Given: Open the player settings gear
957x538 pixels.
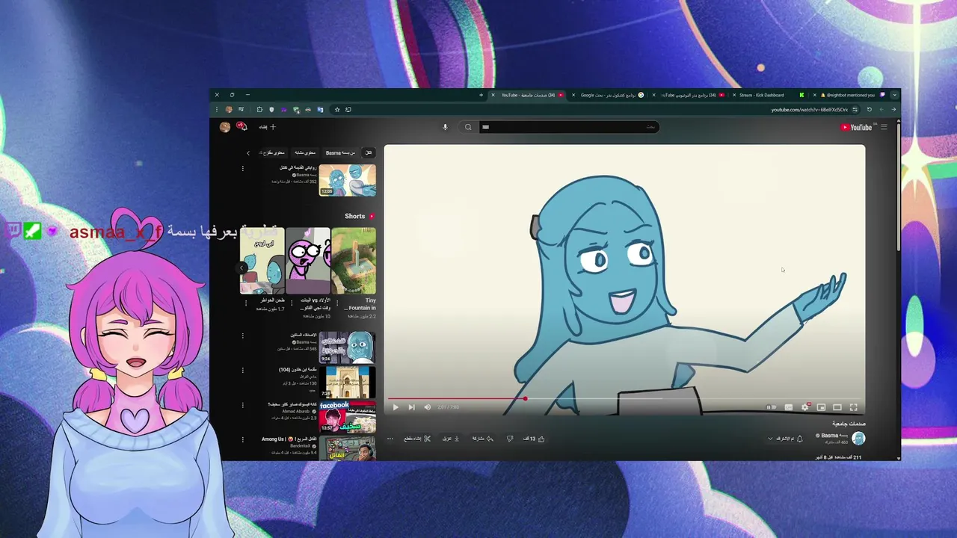Looking at the screenshot, I should [x=805, y=407].
